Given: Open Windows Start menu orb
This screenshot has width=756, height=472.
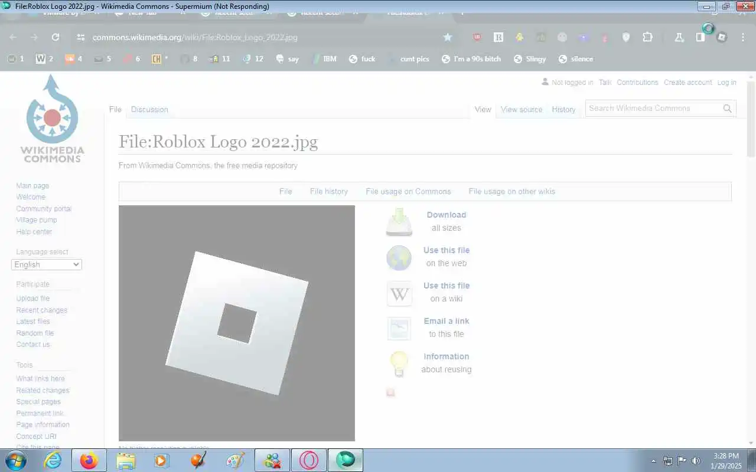Looking at the screenshot, I should pos(16,460).
